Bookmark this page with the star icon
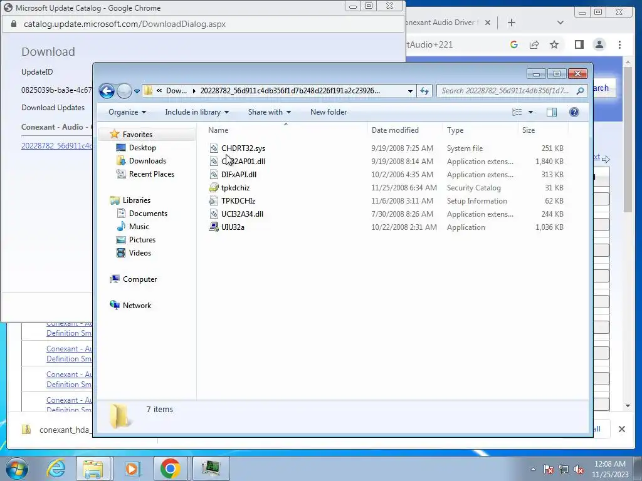 [x=554, y=44]
